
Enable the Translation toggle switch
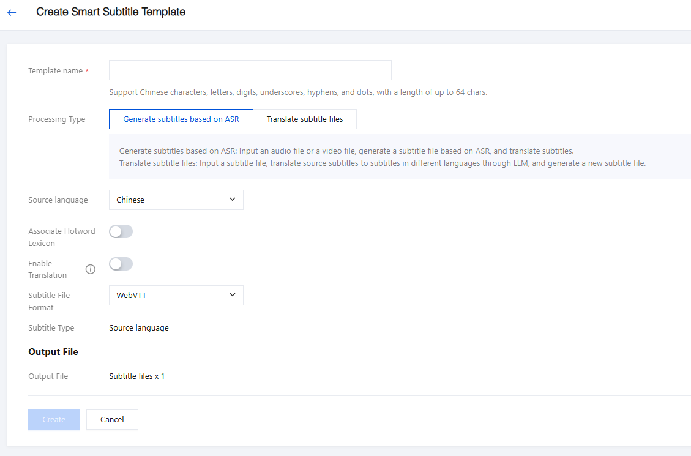pyautogui.click(x=121, y=264)
